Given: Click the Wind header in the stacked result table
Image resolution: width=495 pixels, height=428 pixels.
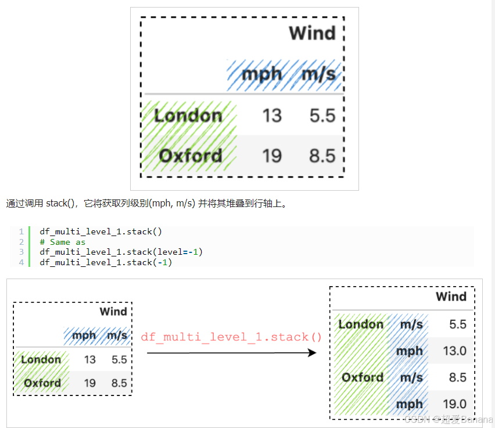Looking at the screenshot, I should (x=451, y=297).
